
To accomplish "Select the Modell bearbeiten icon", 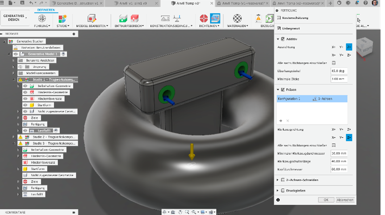I will coord(92,18).
